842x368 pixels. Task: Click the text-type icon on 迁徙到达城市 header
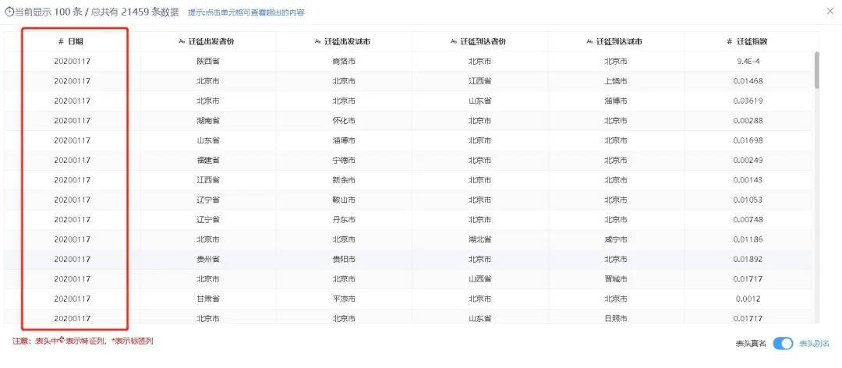click(589, 41)
